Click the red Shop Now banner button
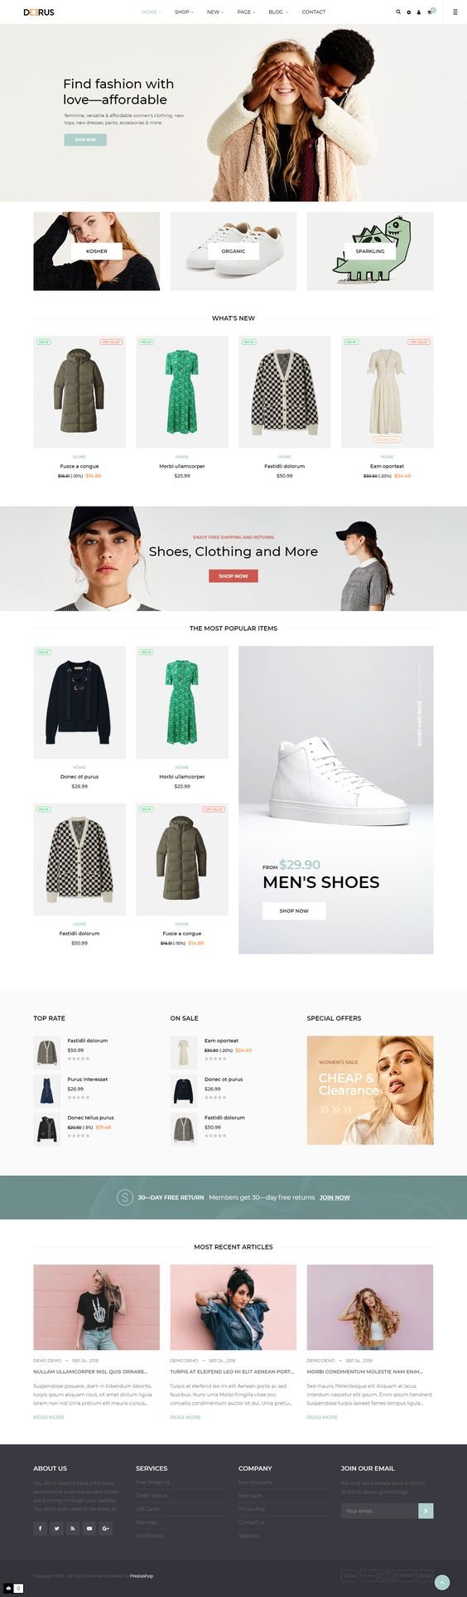 click(233, 575)
